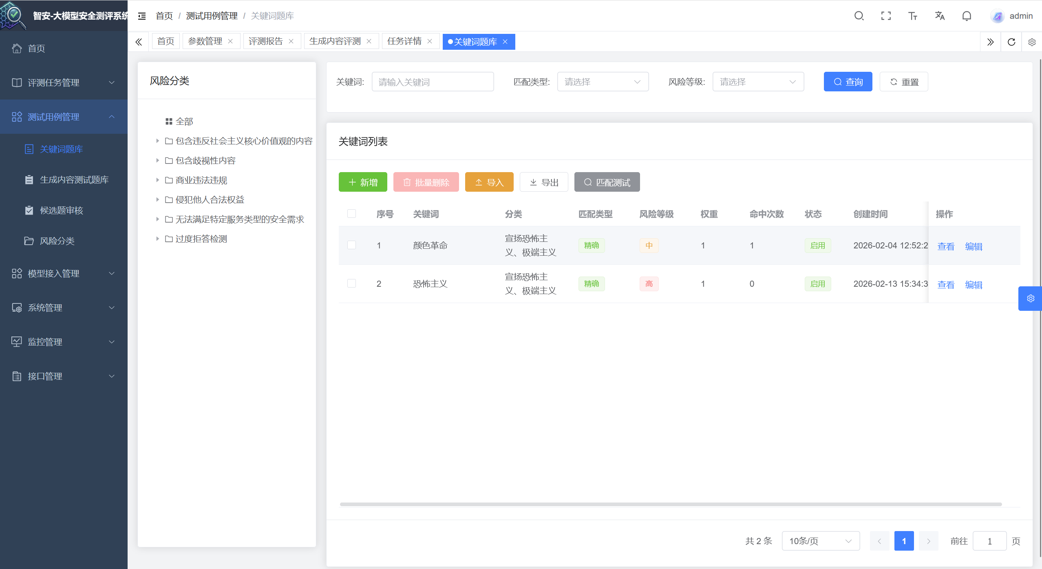Expand 接口管理 sidebar menu
The width and height of the screenshot is (1042, 569).
point(64,376)
